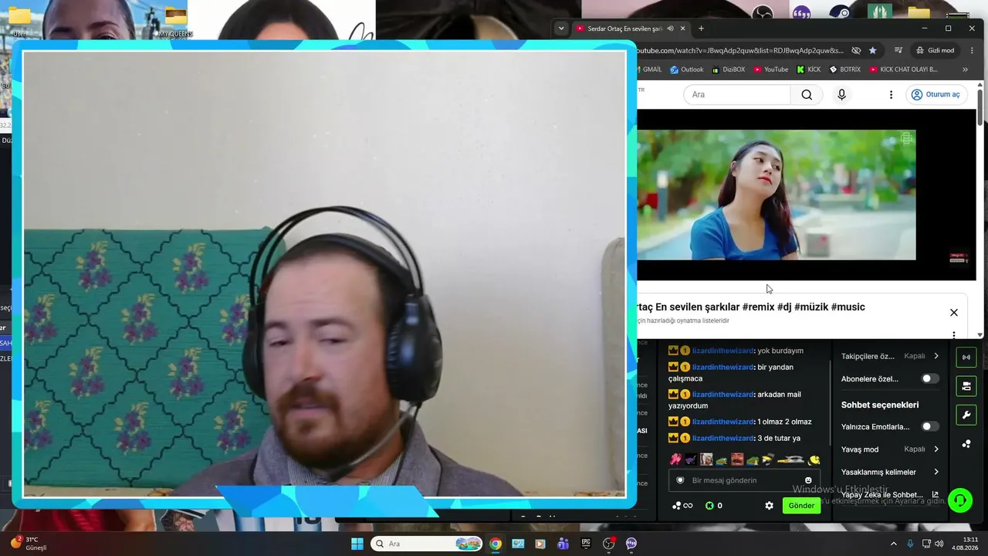Viewport: 988px width, 556px height.
Task: Open the KİCK CHAT OLAYI bookmark
Action: coord(903,69)
